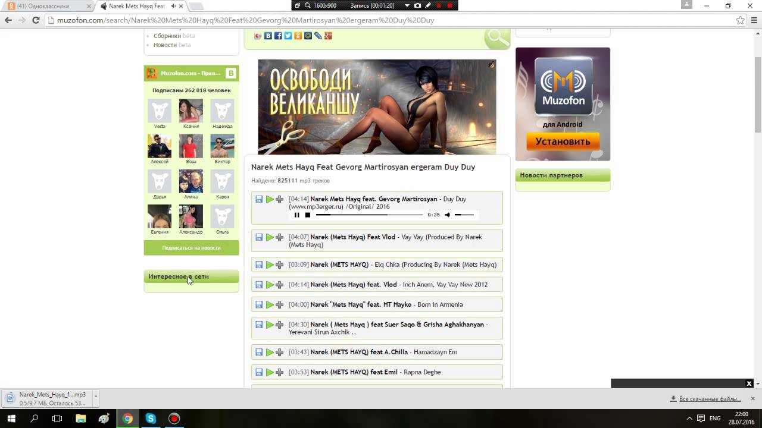762x428 pixels.
Task: Add Vay Vay (Produced By Narek) to playlist
Action: [x=280, y=237]
